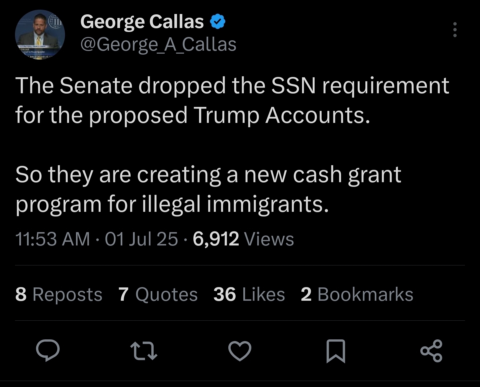Tap the repost arrows icon
Screen dimensions: 480x387
(x=144, y=351)
